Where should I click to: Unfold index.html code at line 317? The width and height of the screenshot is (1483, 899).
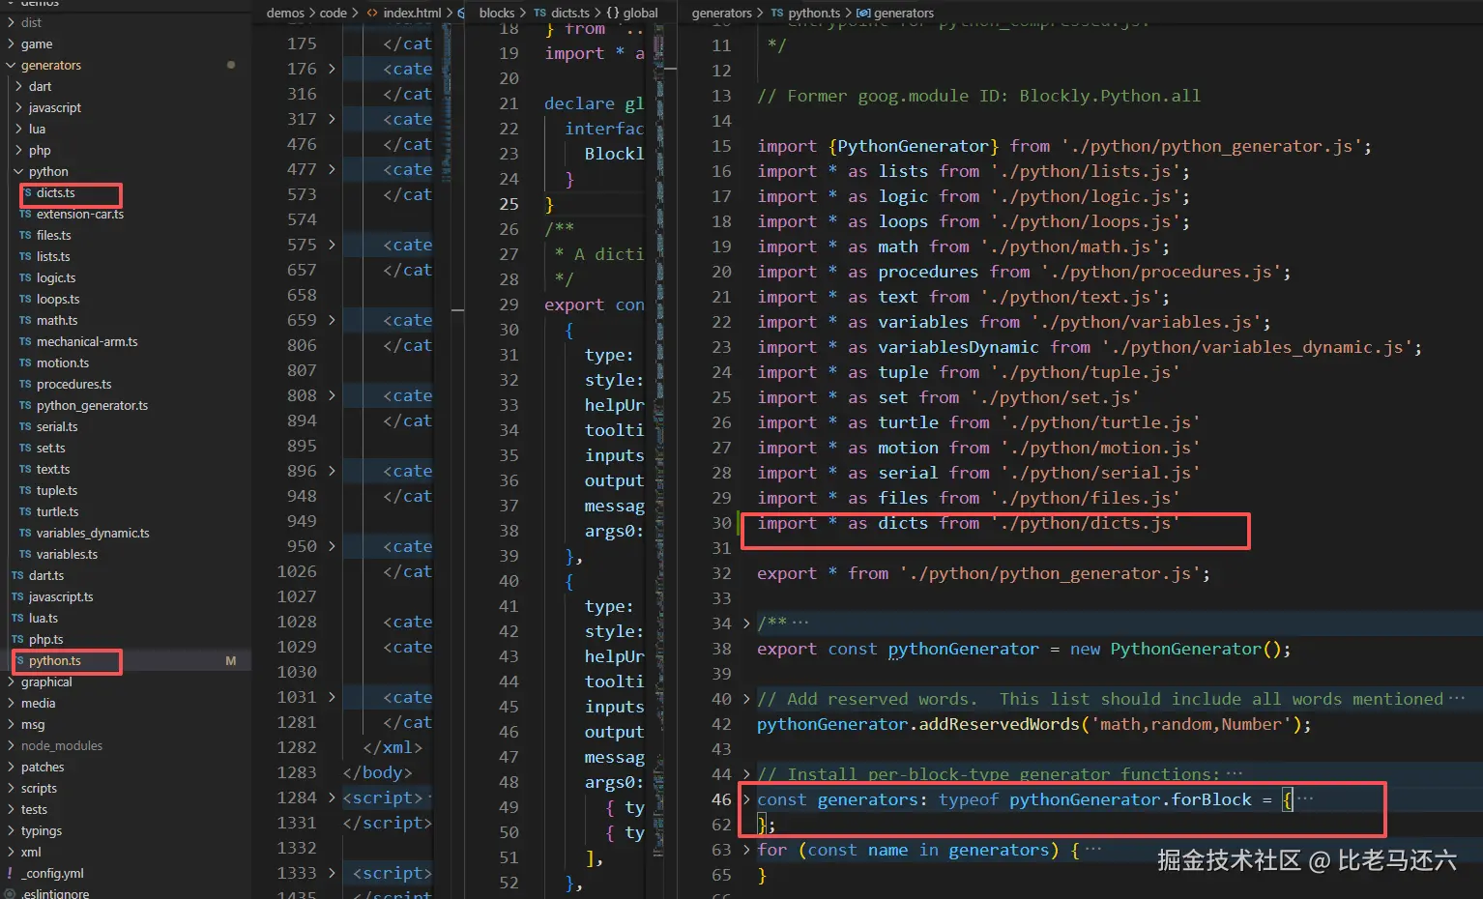coord(332,119)
